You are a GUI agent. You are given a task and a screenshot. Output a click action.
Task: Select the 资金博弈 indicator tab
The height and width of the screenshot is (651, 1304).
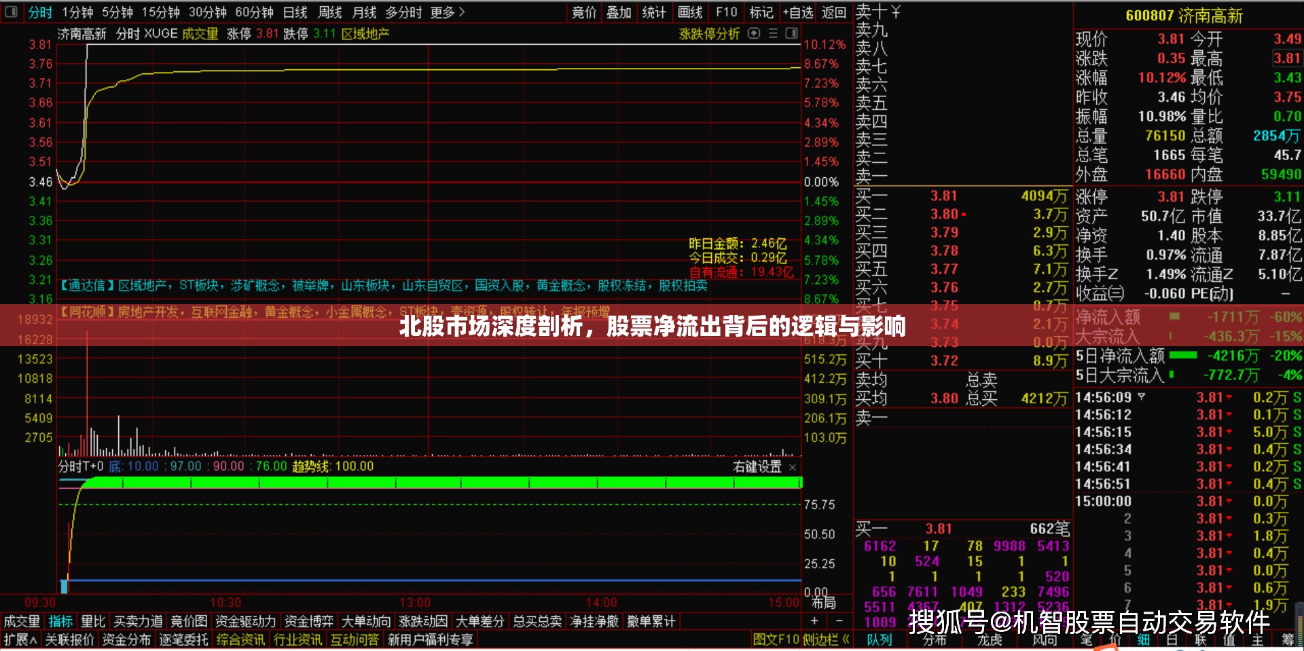tap(309, 621)
